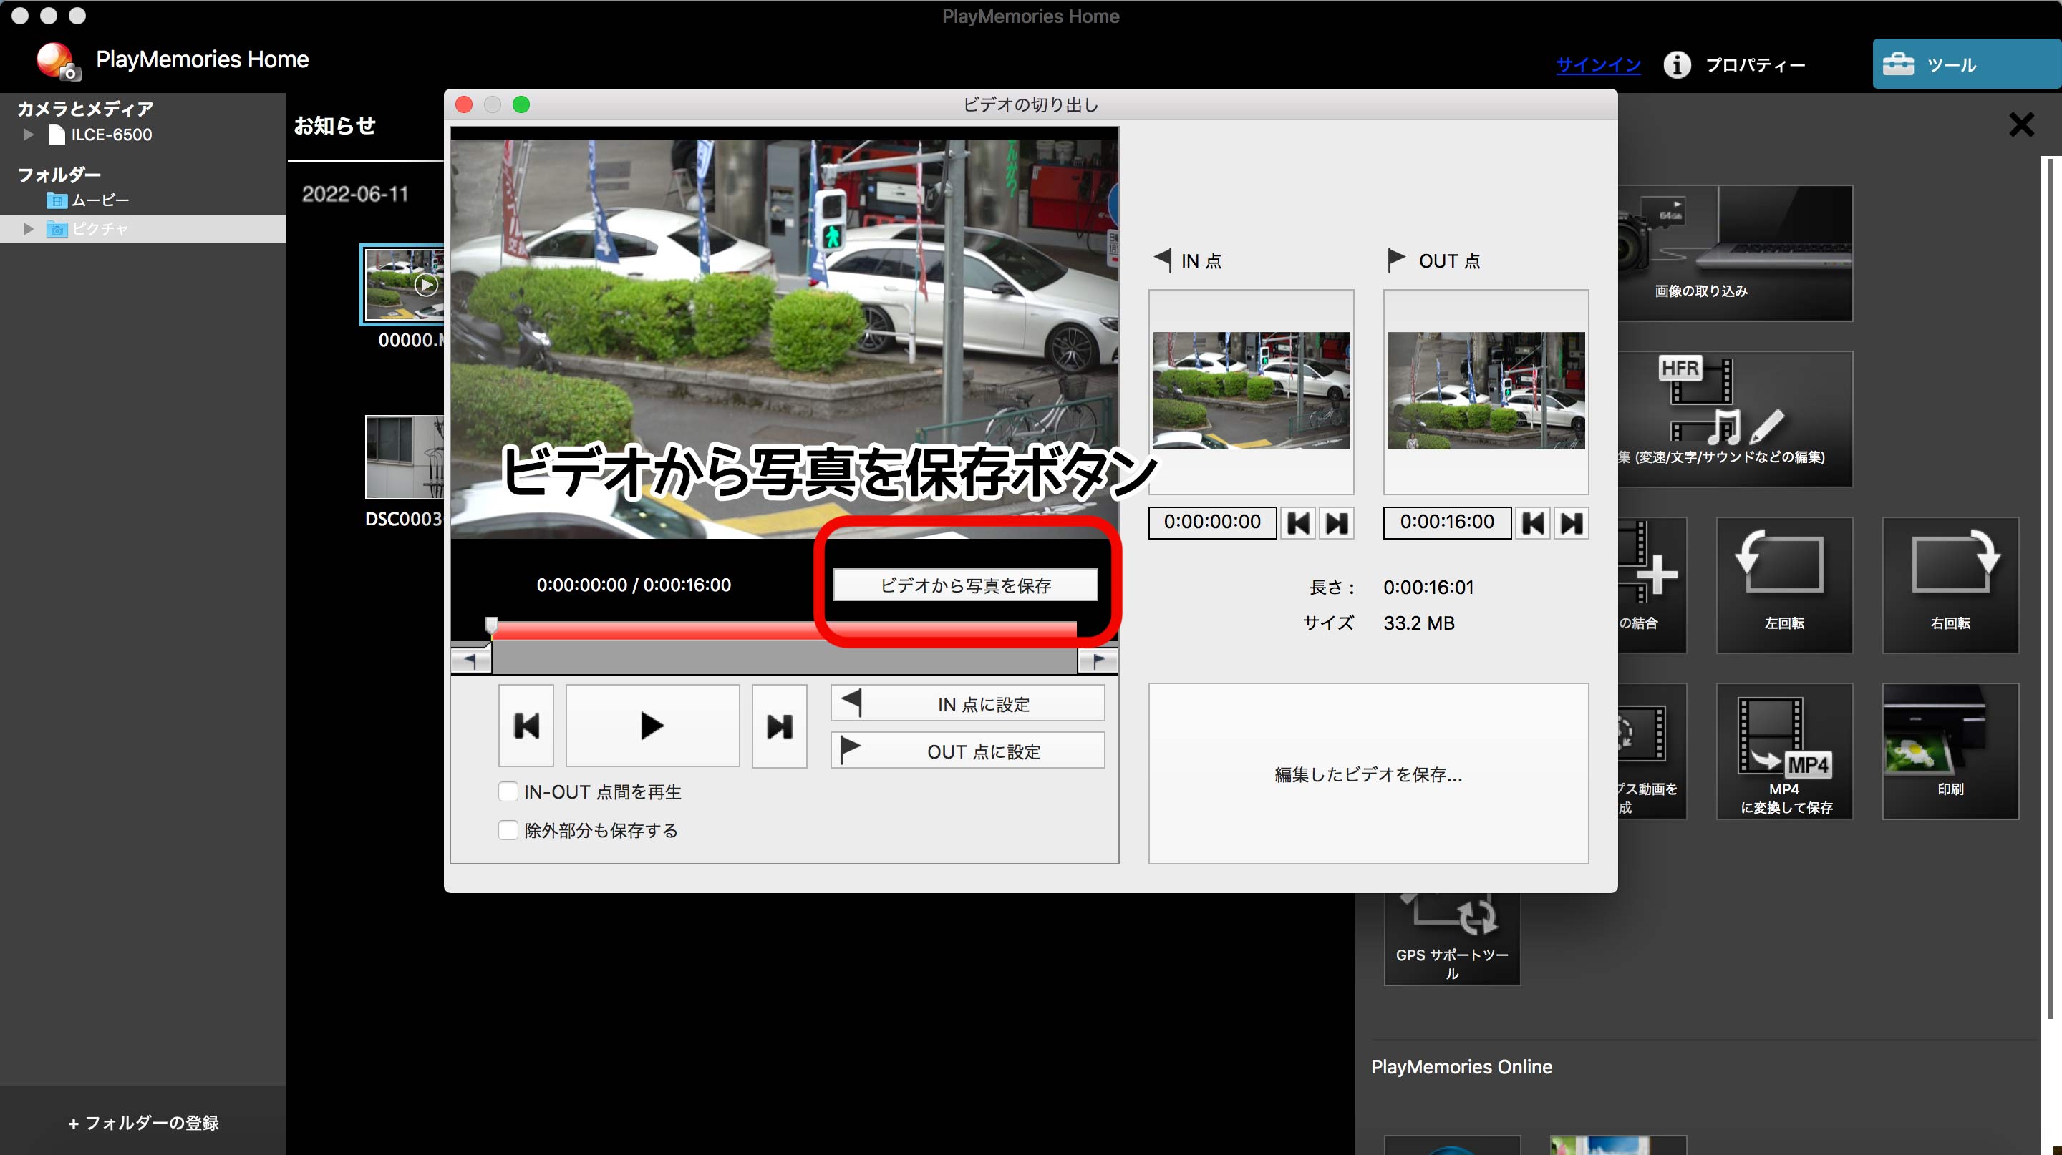Click the IN marker at the trim bar start
Screen dimensions: 2062x1155
pos(470,661)
